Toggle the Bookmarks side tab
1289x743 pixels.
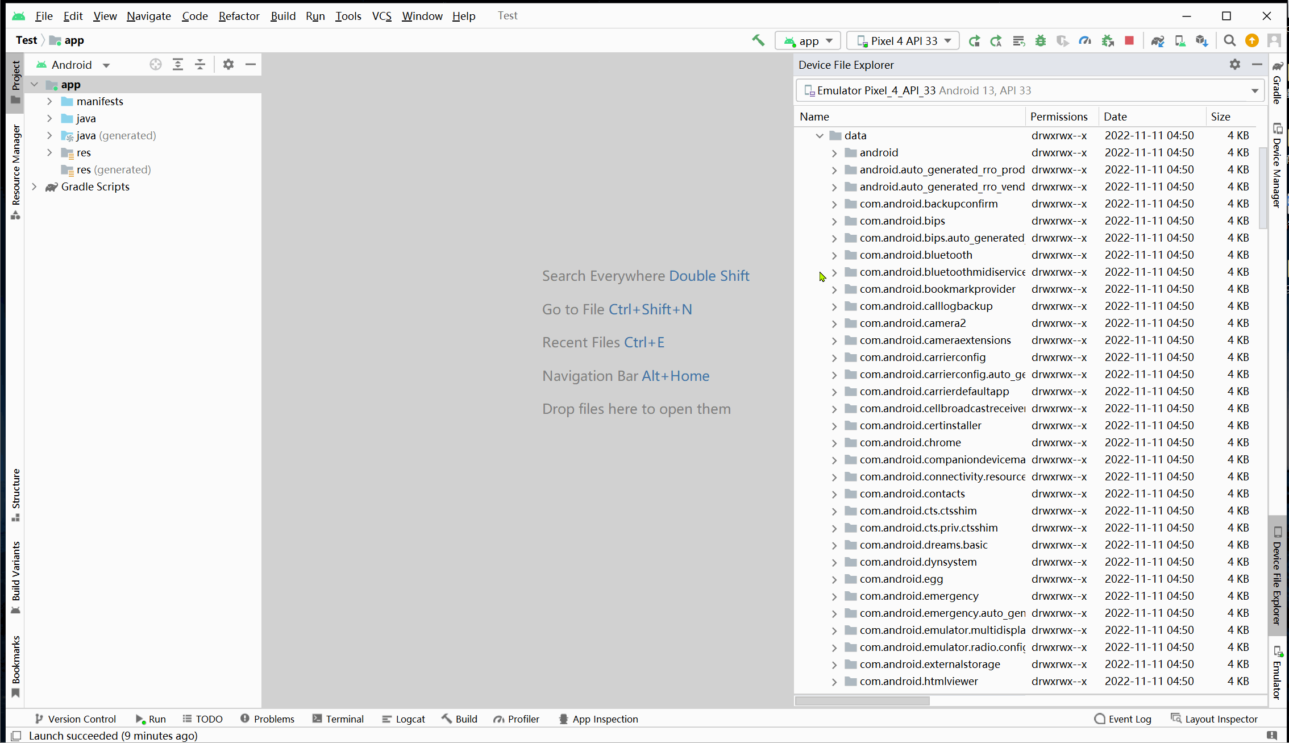(x=16, y=666)
